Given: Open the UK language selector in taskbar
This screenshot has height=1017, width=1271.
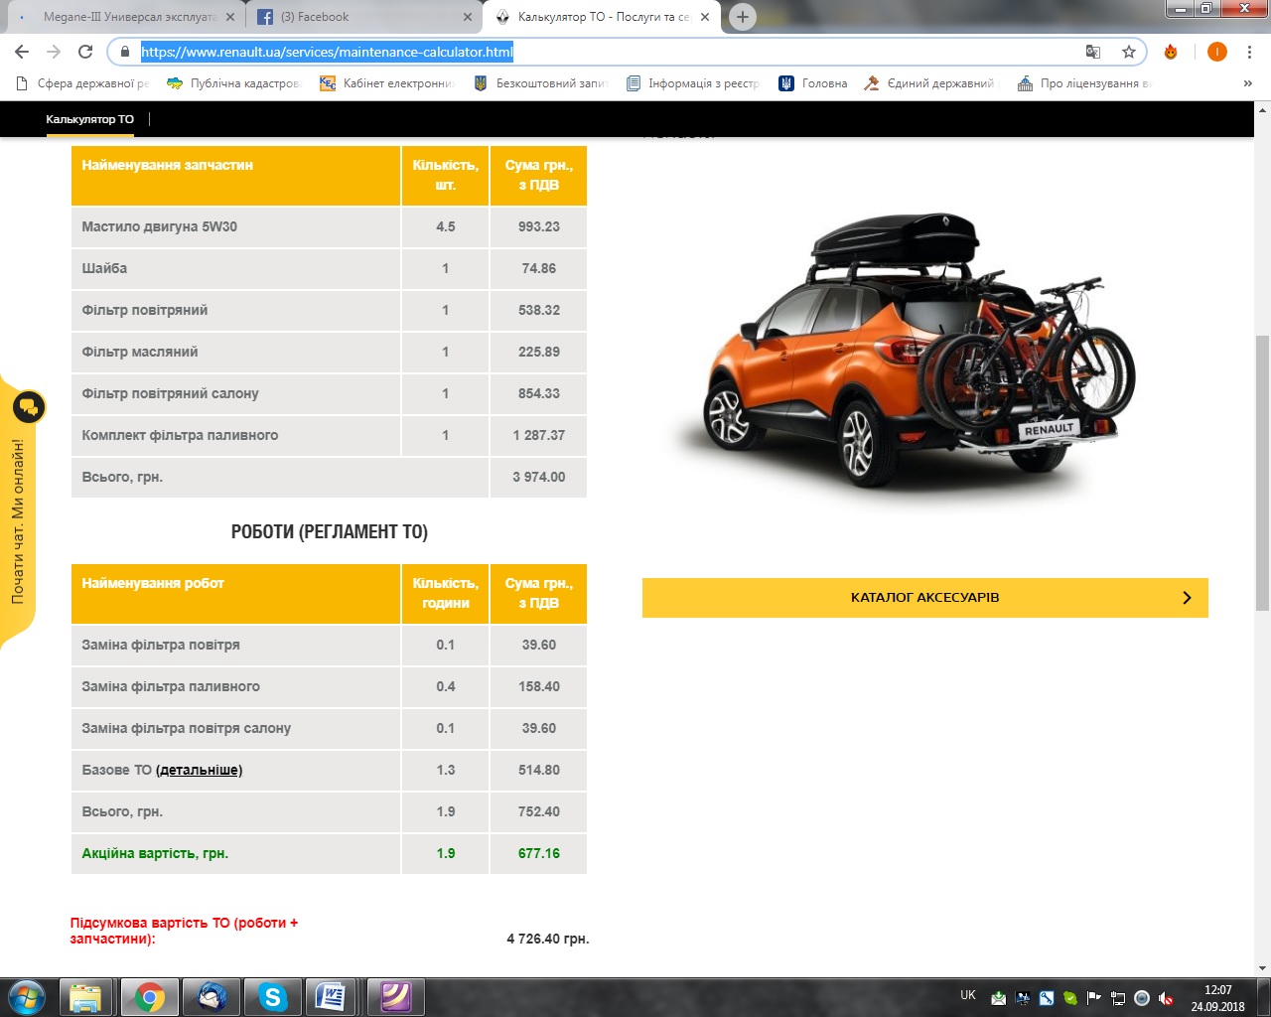Looking at the screenshot, I should pos(967,995).
